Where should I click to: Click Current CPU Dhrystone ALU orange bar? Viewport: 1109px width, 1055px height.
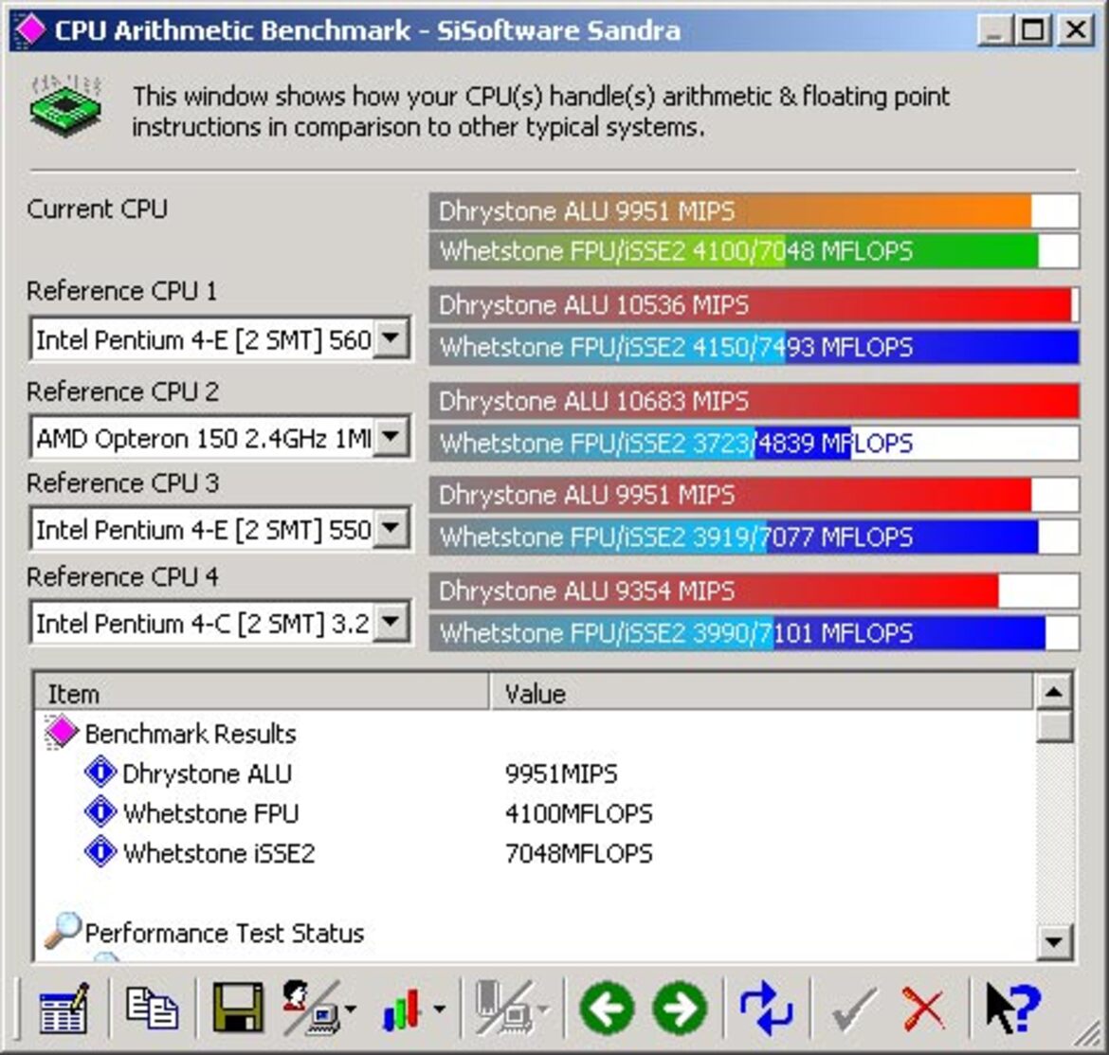[754, 210]
